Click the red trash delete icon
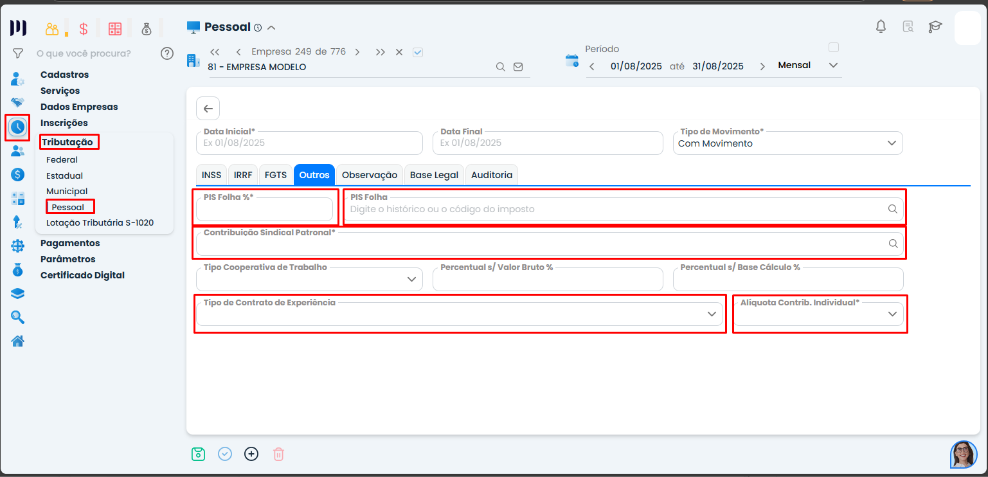The image size is (988, 477). tap(278, 454)
